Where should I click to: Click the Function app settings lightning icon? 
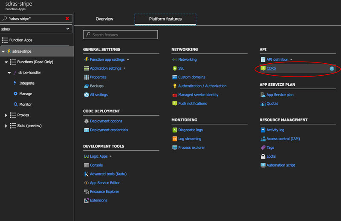[x=87, y=59]
